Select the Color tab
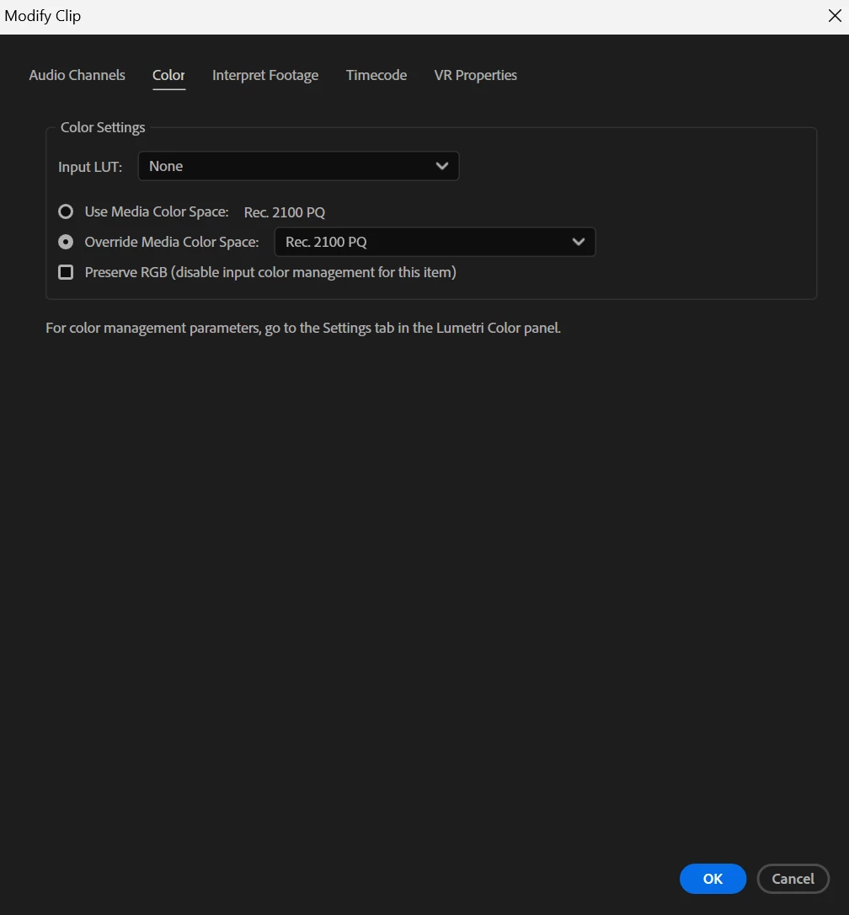Image resolution: width=849 pixels, height=915 pixels. (x=168, y=75)
